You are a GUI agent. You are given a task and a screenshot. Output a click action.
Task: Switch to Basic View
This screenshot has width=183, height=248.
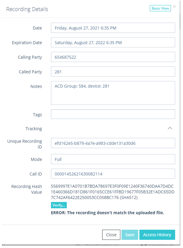[x=160, y=8]
